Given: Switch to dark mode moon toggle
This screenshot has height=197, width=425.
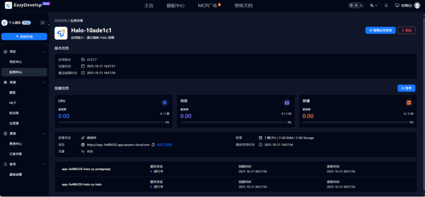Looking at the screenshot, I should (x=361, y=5).
